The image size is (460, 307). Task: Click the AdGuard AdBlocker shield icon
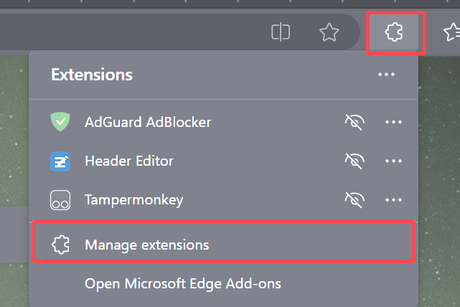point(60,122)
